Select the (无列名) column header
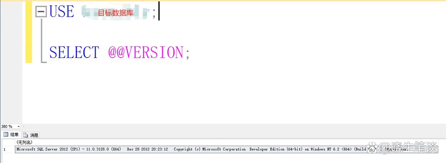The height and width of the screenshot is (163, 446). [24, 142]
